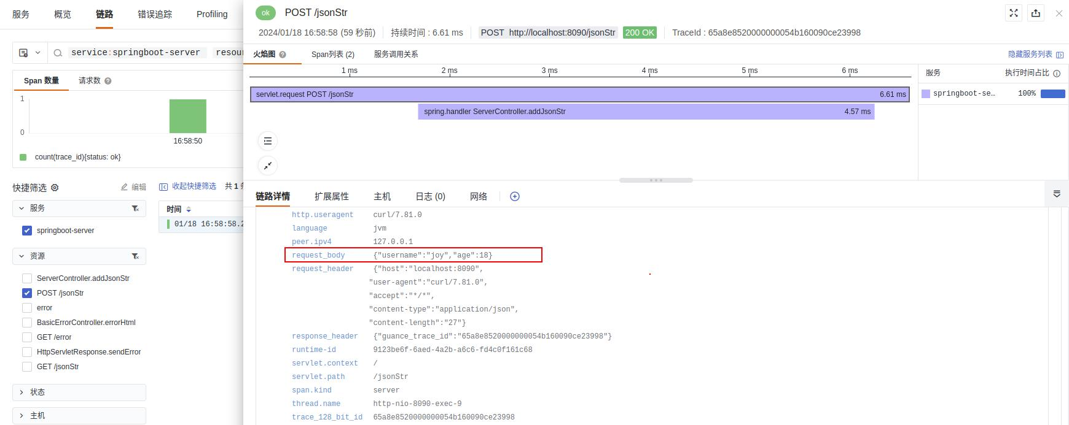Expand the 主机 filter section
1069x425 pixels.
tap(22, 416)
